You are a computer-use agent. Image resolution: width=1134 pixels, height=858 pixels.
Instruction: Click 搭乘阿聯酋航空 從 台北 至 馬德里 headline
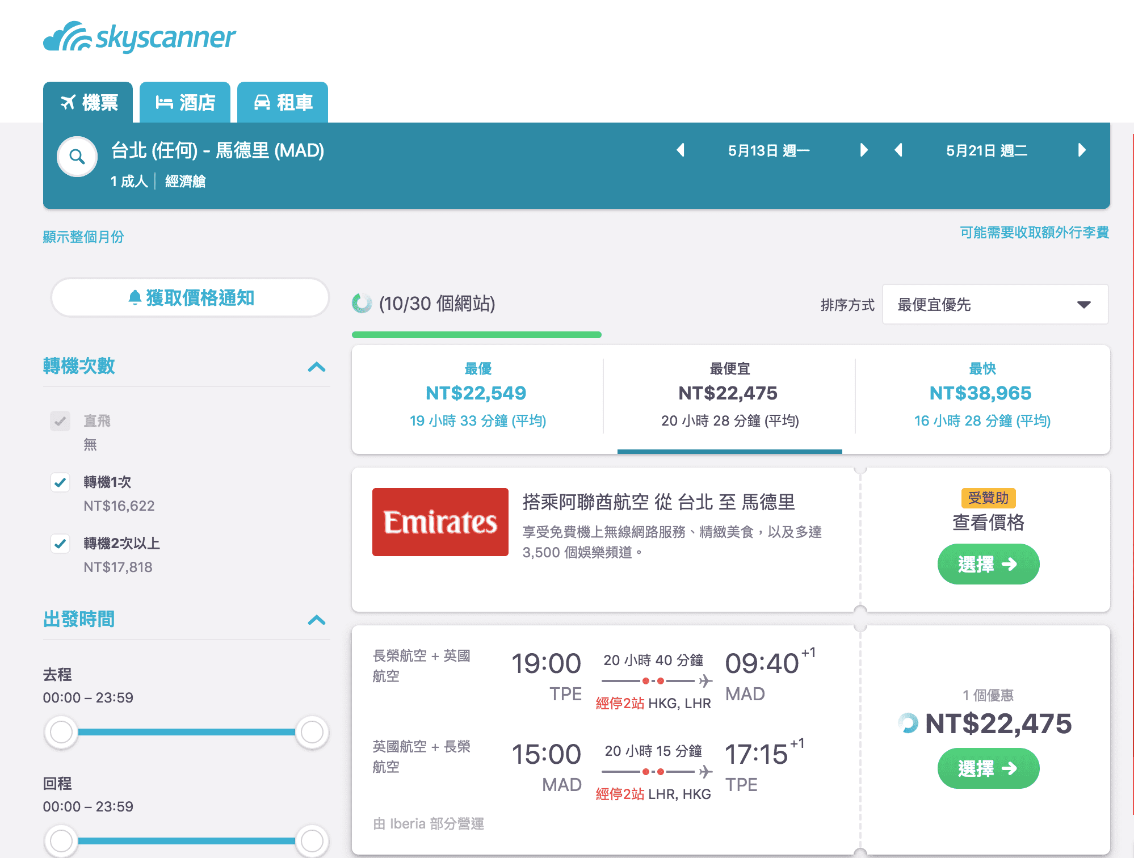659,502
